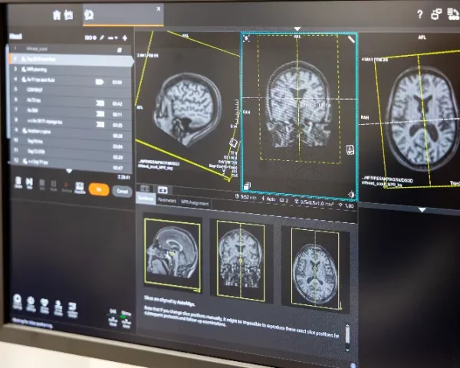Click the patient figure icon in bottom toolbar
Screen dimensions: 460x368
[58, 306]
